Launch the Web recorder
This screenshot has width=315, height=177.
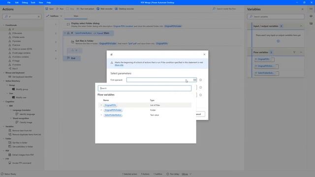point(104,9)
